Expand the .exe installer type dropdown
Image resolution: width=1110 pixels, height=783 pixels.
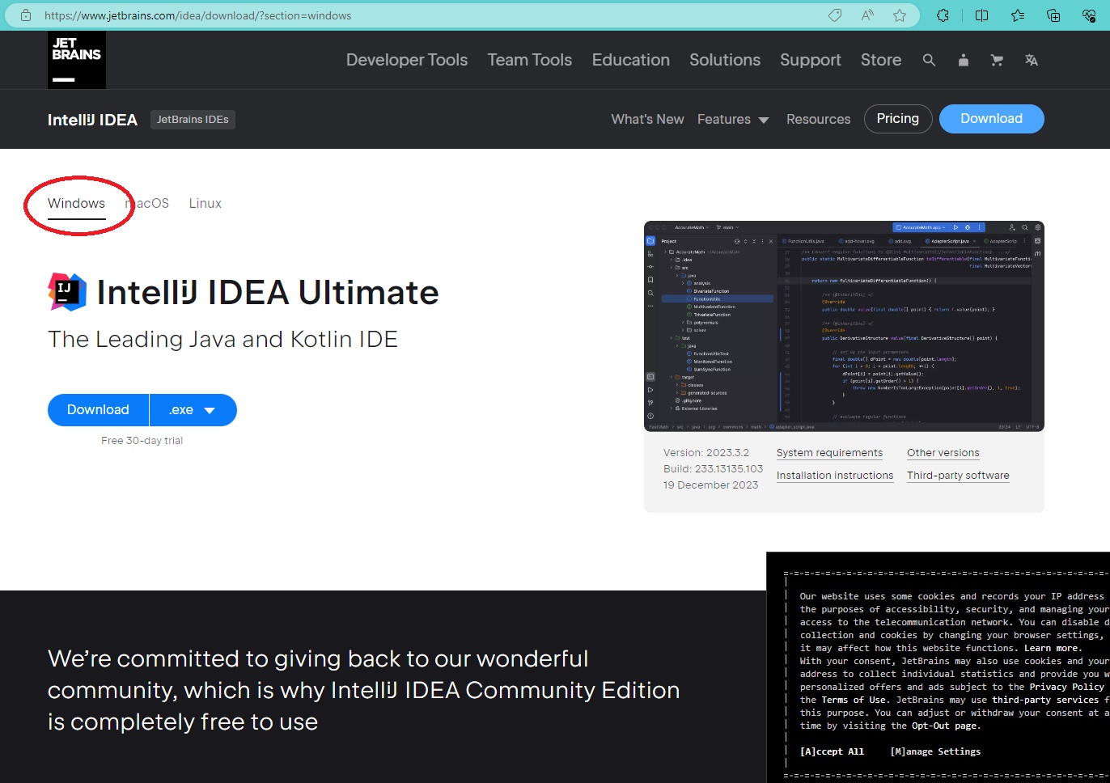pyautogui.click(x=193, y=410)
